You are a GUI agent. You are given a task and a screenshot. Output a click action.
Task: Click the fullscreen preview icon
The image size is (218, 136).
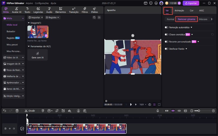tap(159, 104)
